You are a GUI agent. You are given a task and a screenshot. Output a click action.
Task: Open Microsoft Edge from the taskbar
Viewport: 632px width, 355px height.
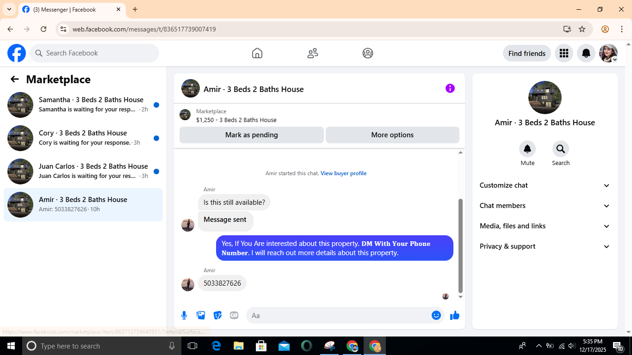tap(216, 346)
